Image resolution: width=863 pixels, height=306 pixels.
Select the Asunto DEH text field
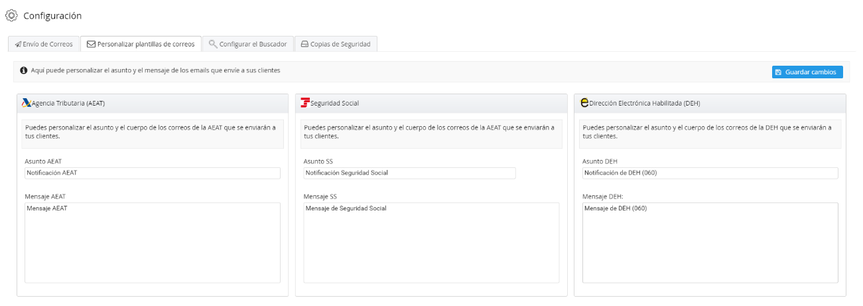click(x=710, y=173)
